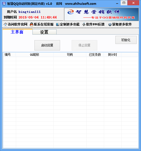Click the greyed-out 停止回复 button
This screenshot has height=151, width=141.
click(x=84, y=45)
